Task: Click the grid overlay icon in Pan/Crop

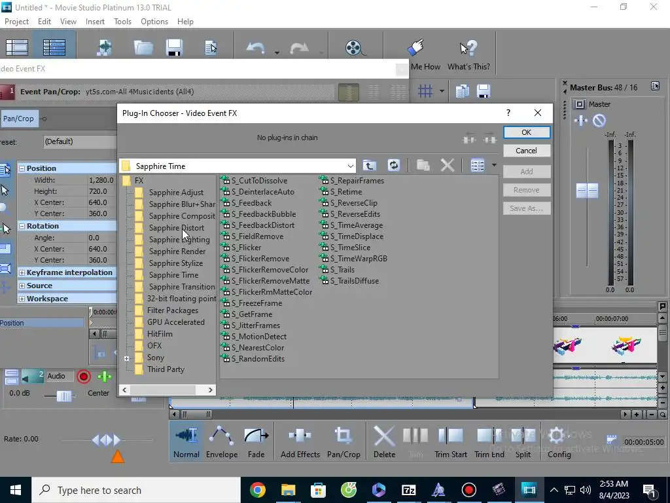Action: point(425,91)
